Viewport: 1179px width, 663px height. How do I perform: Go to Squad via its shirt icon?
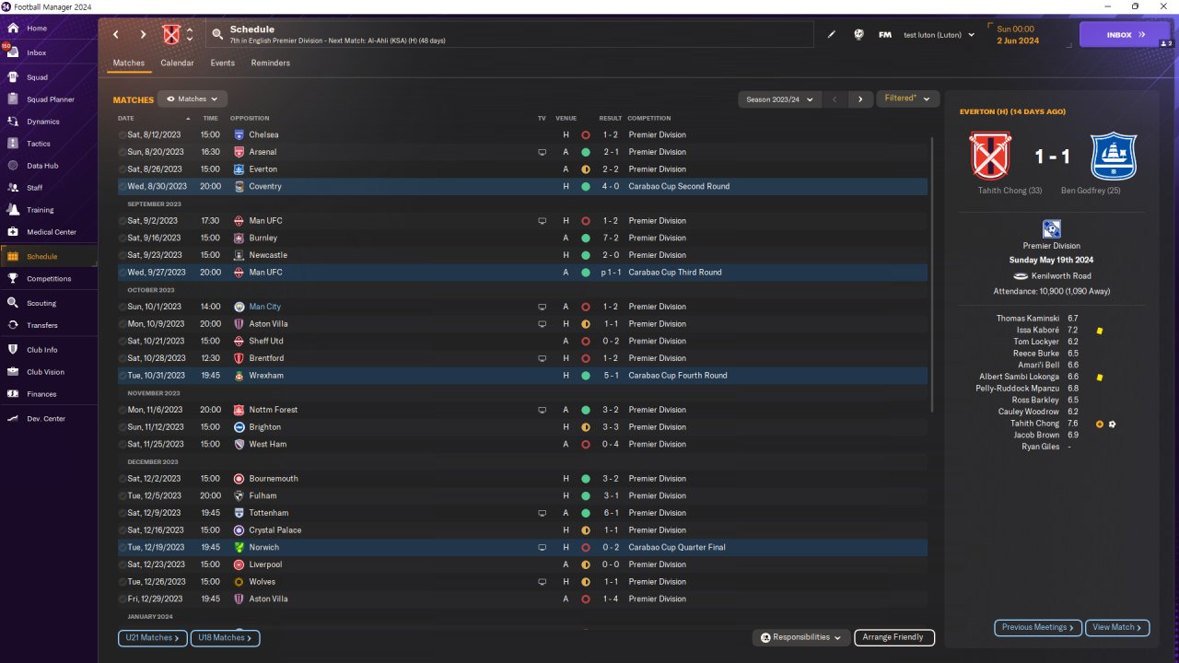click(x=13, y=77)
